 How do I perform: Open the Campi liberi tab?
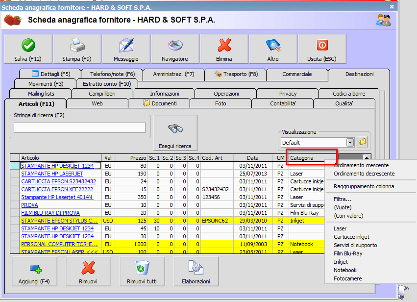pos(102,94)
